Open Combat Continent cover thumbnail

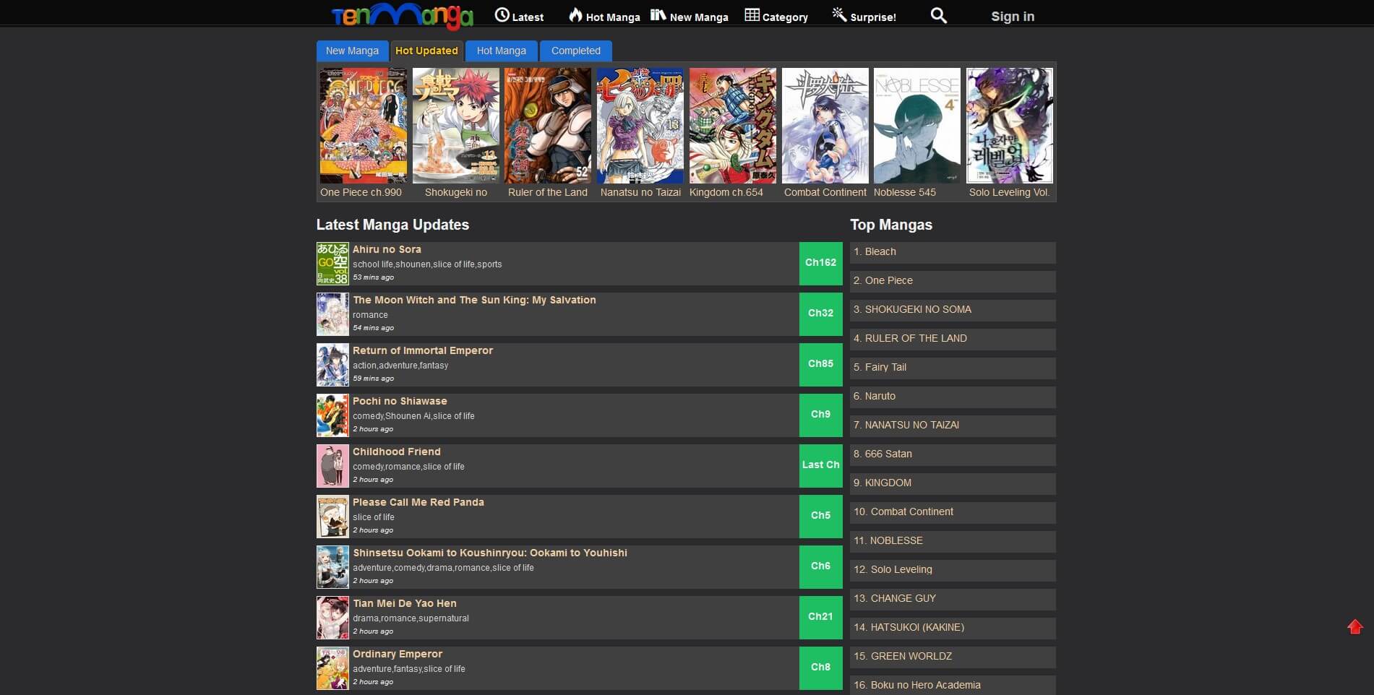[825, 126]
